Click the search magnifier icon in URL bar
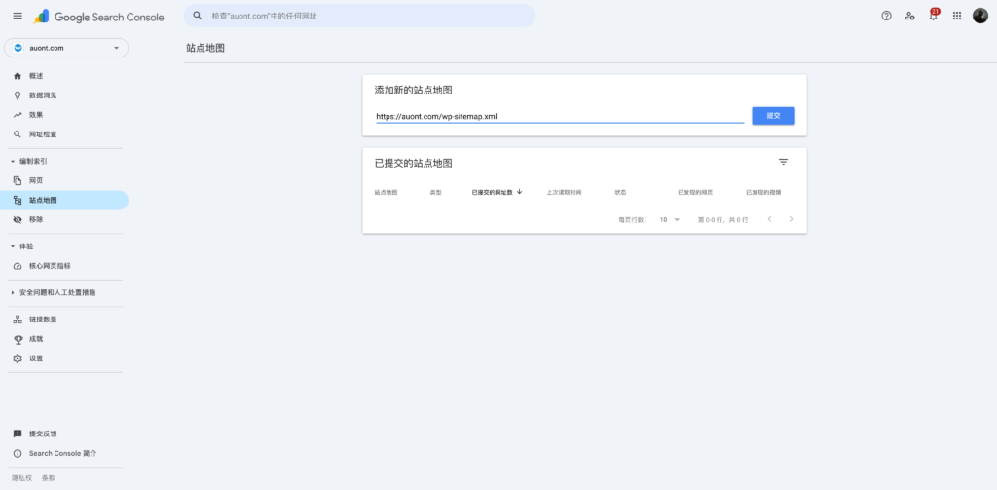Screen dimensions: 997x490 [x=198, y=16]
